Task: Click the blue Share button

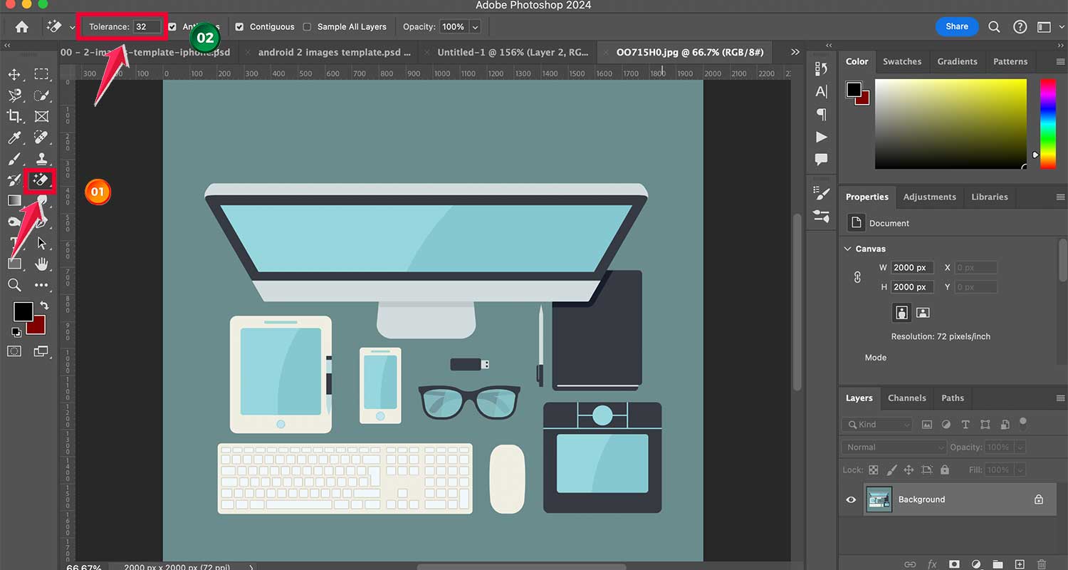Action: pyautogui.click(x=956, y=27)
